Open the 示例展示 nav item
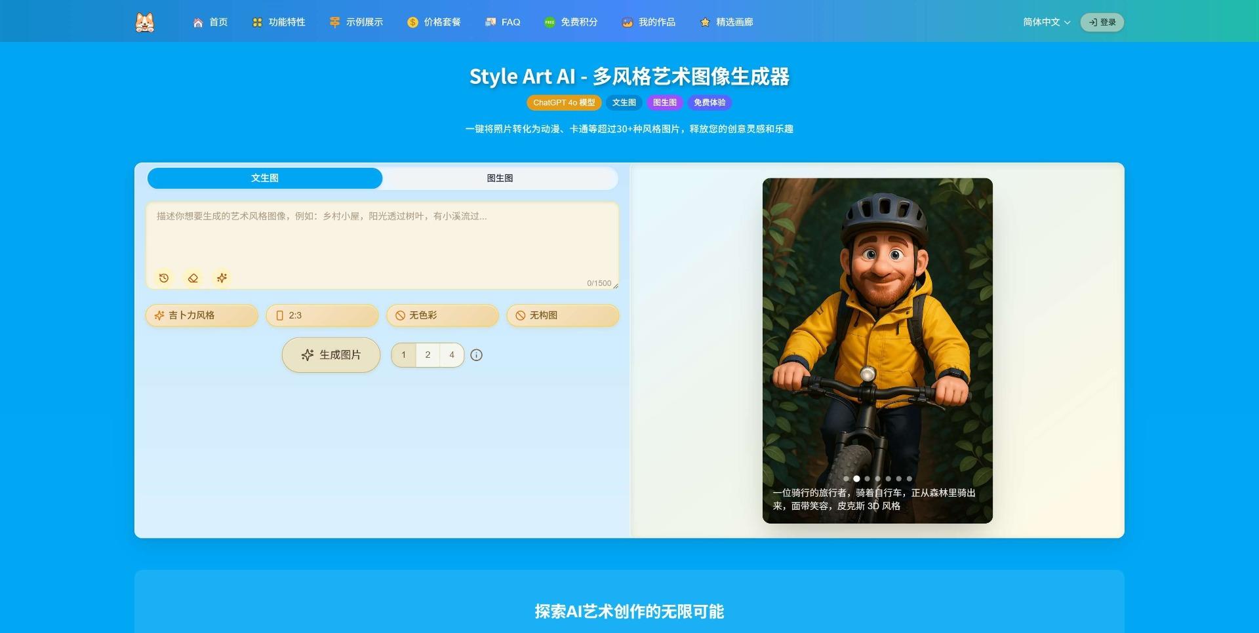 356,22
